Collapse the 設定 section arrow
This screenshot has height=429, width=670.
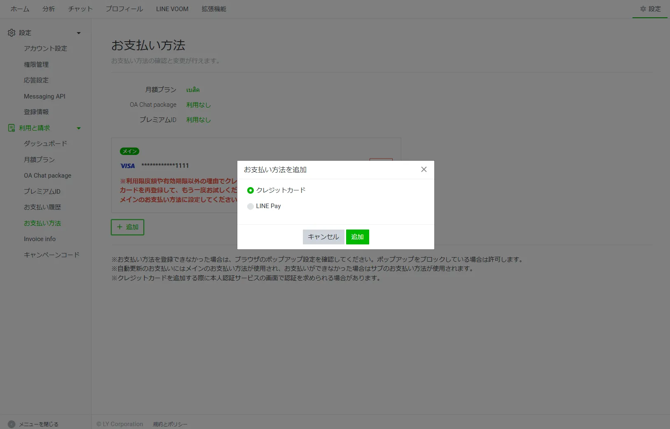79,33
